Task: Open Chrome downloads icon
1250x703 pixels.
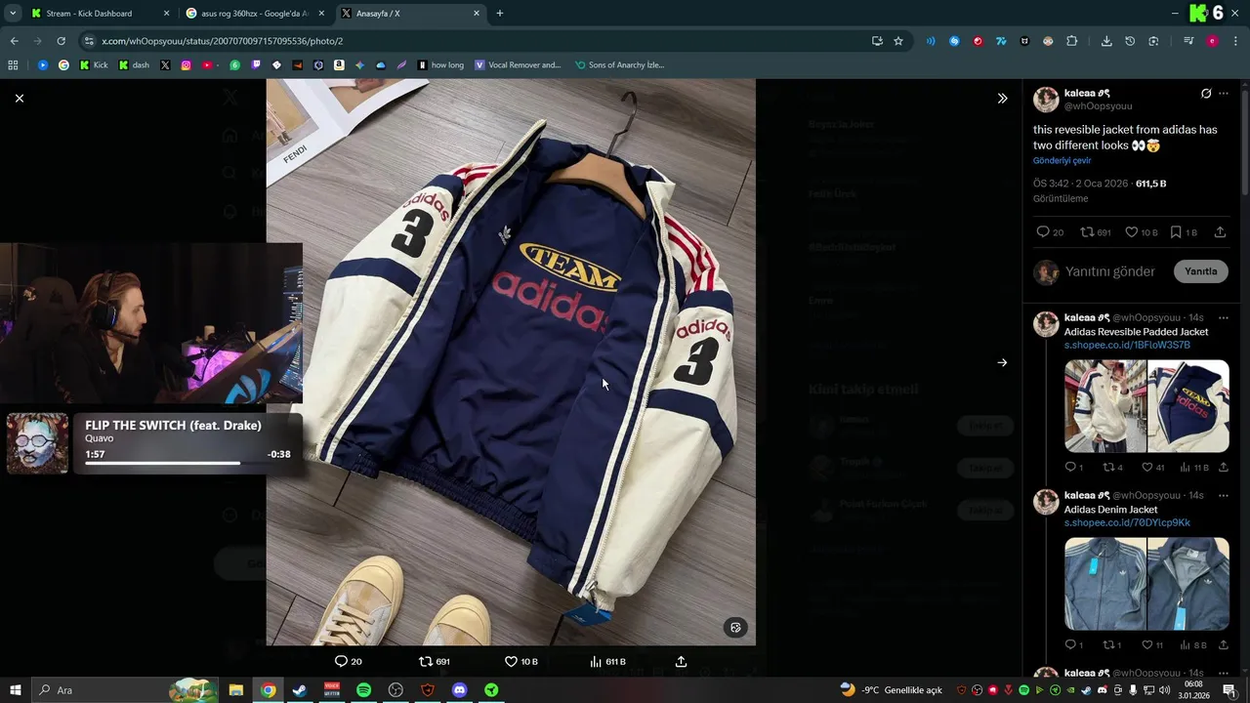Action: tap(1106, 41)
